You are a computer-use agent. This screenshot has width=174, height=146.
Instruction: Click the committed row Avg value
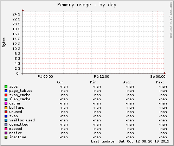[x=130, y=125]
